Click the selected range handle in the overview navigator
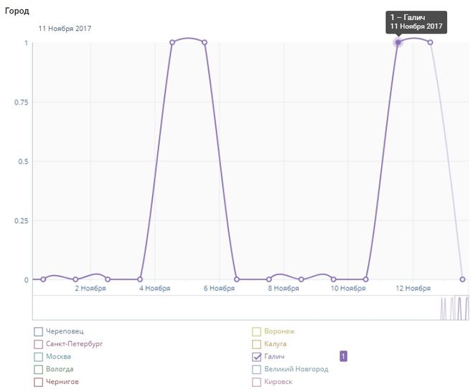 [462, 307]
